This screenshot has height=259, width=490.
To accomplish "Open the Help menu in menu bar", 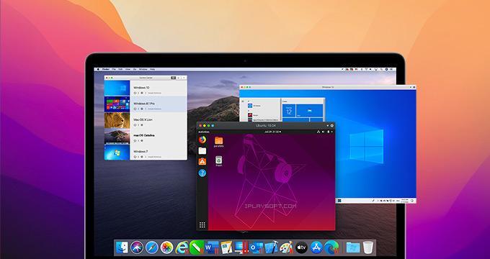I will pyautogui.click(x=152, y=69).
